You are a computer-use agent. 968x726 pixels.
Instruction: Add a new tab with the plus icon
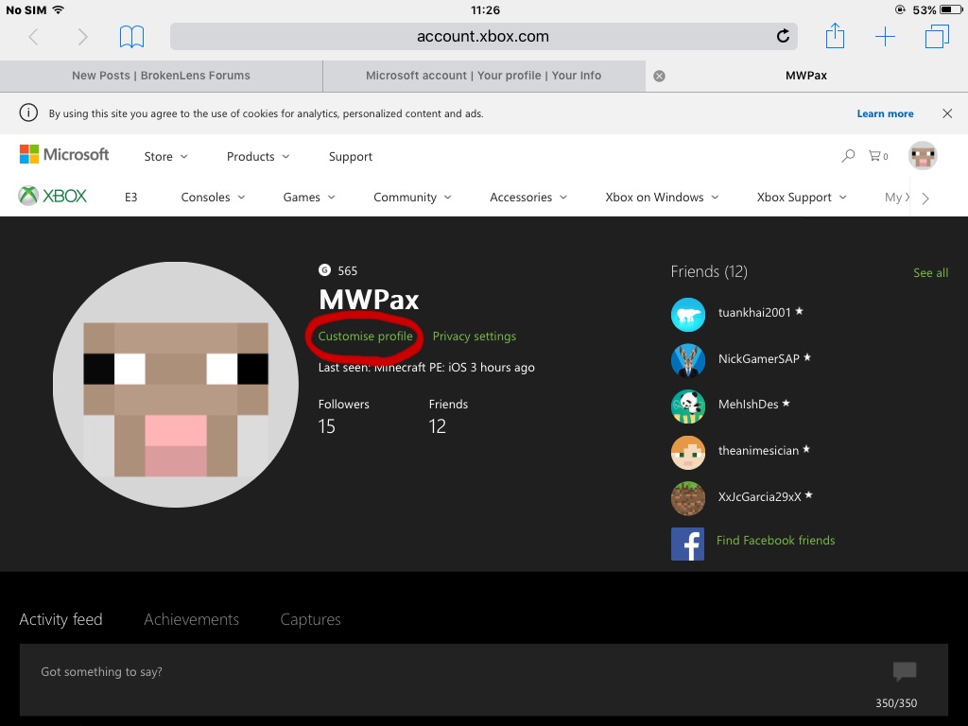tap(885, 37)
